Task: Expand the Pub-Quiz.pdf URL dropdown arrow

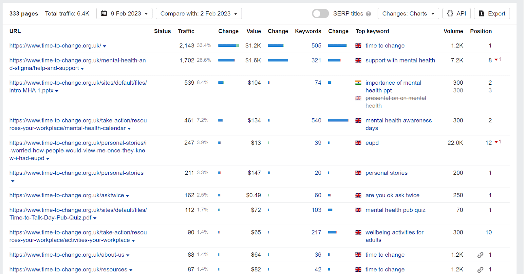Action: click(x=95, y=218)
